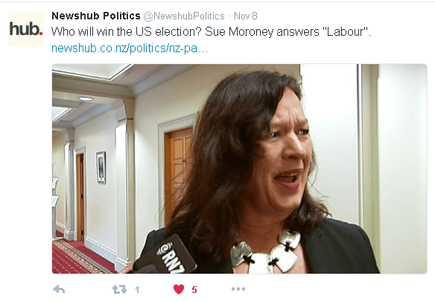Open the three-dot more options menu
Image resolution: width=435 pixels, height=302 pixels.
click(238, 289)
